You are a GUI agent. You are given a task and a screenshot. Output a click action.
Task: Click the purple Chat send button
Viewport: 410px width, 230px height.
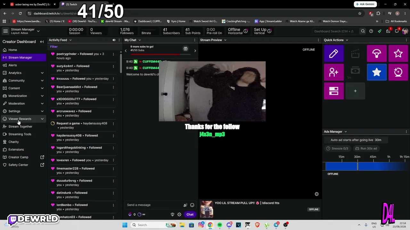coord(190,214)
